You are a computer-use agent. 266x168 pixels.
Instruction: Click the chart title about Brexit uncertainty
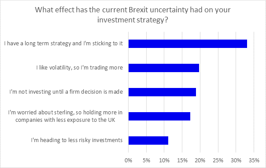pyautogui.click(x=133, y=15)
